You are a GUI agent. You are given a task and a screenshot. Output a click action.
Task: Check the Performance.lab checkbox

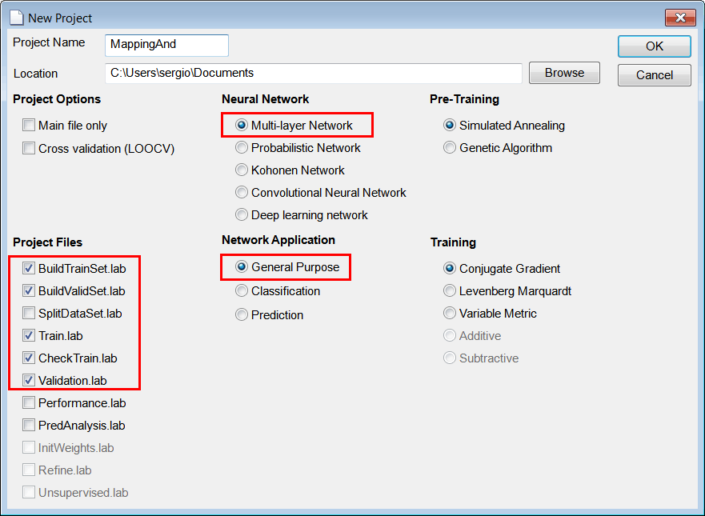[x=29, y=402]
